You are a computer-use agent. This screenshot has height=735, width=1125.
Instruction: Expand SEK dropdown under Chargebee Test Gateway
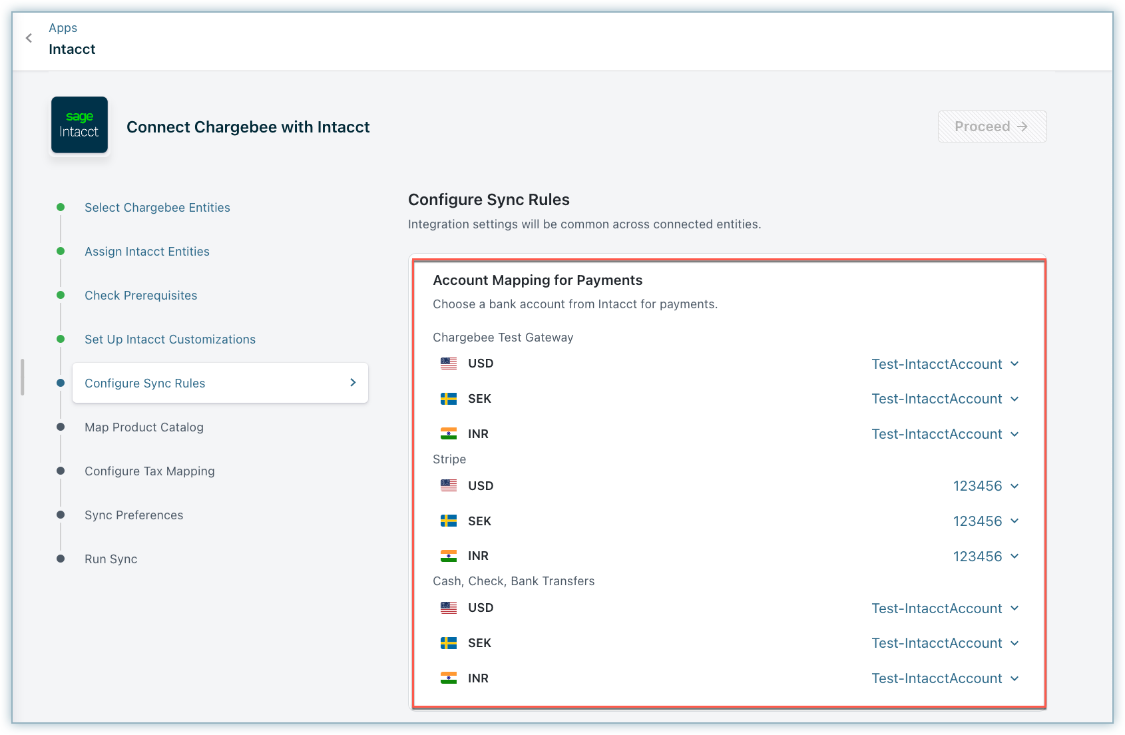click(945, 399)
